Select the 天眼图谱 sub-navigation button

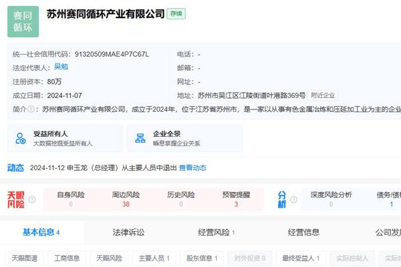(x=25, y=258)
